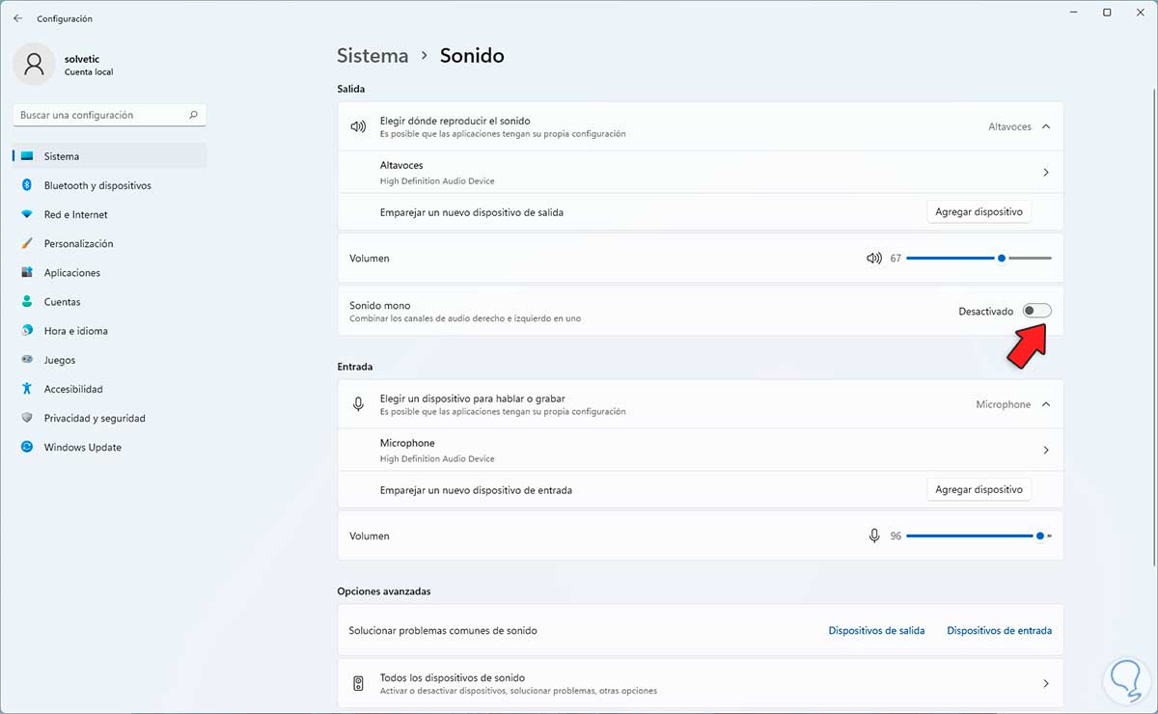Click the Sistema breadcrumb link
Viewport: 1158px width, 714px height.
click(372, 56)
